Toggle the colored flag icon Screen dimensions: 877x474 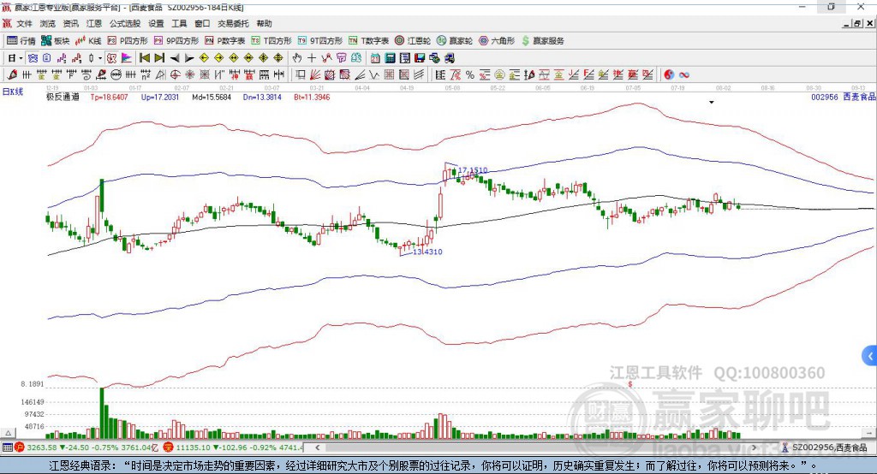[127, 58]
